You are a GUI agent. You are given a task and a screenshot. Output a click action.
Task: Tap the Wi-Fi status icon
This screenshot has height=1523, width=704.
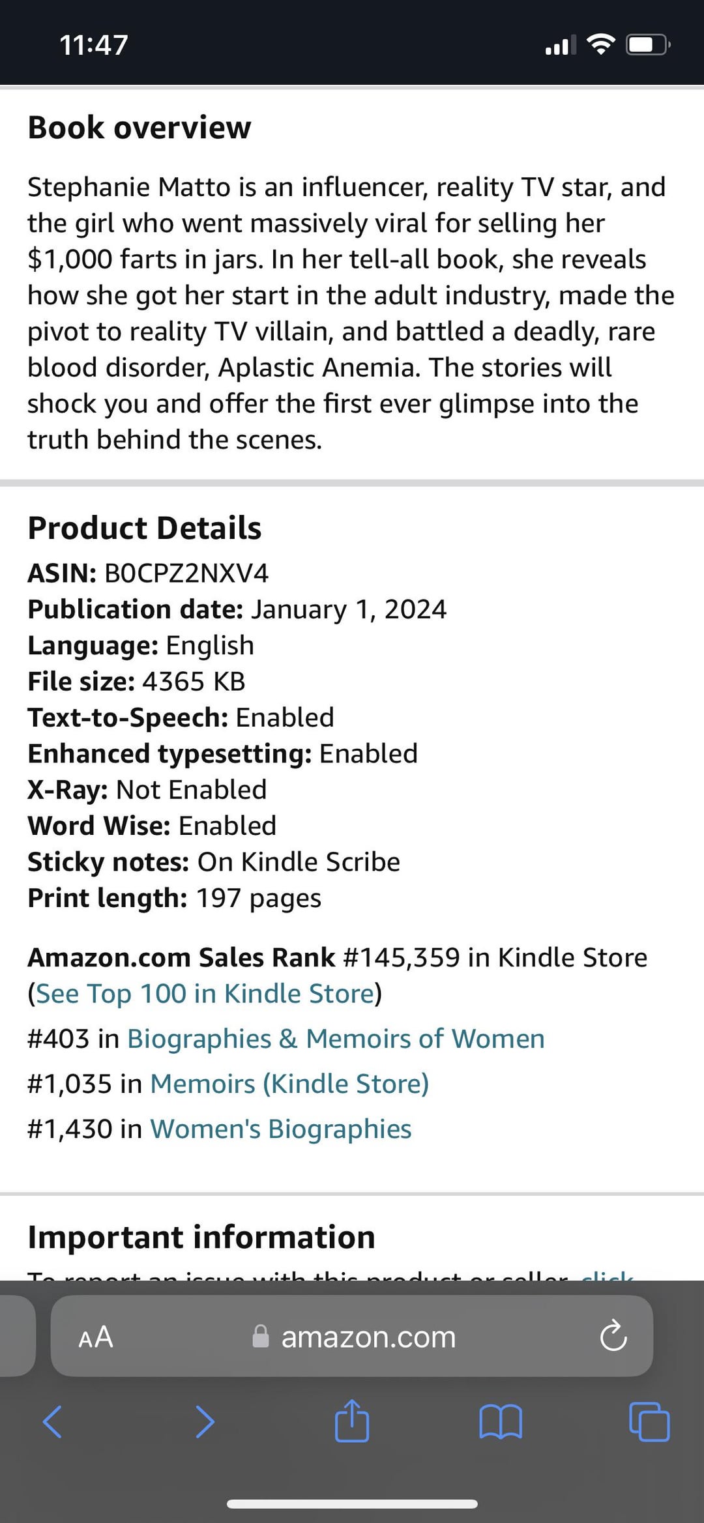(x=600, y=44)
